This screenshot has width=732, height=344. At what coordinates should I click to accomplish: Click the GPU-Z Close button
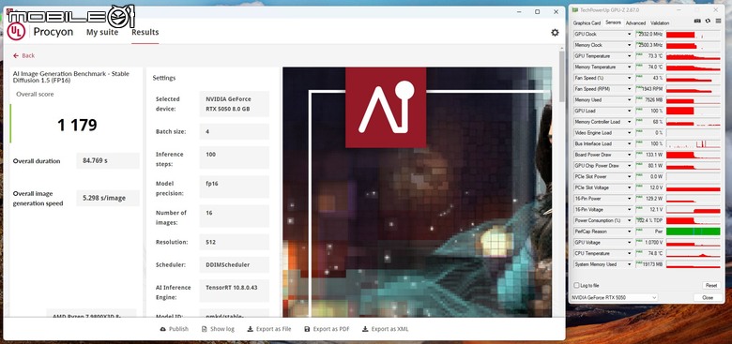pyautogui.click(x=708, y=297)
